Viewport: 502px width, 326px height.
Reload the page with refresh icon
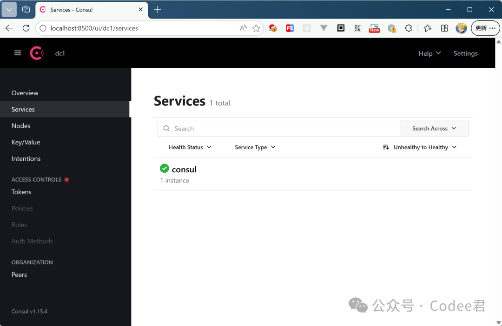[x=26, y=28]
